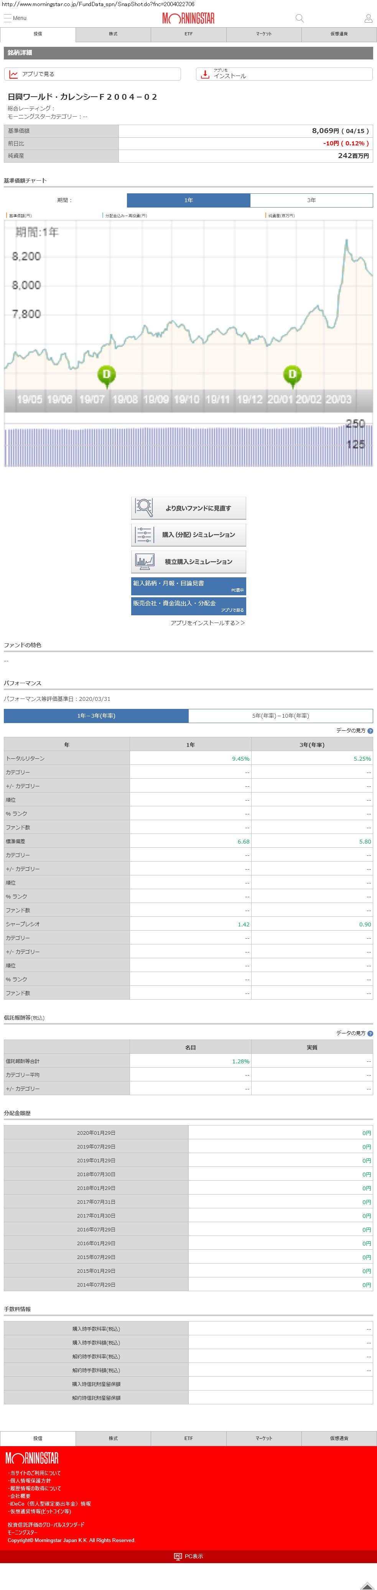Switch the chart period to 3年
Image resolution: width=377 pixels, height=1590 pixels.
tap(311, 200)
